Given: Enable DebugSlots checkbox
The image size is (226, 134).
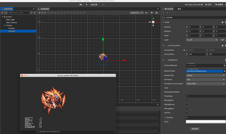Looking at the screenshot, I should tap(187, 100).
